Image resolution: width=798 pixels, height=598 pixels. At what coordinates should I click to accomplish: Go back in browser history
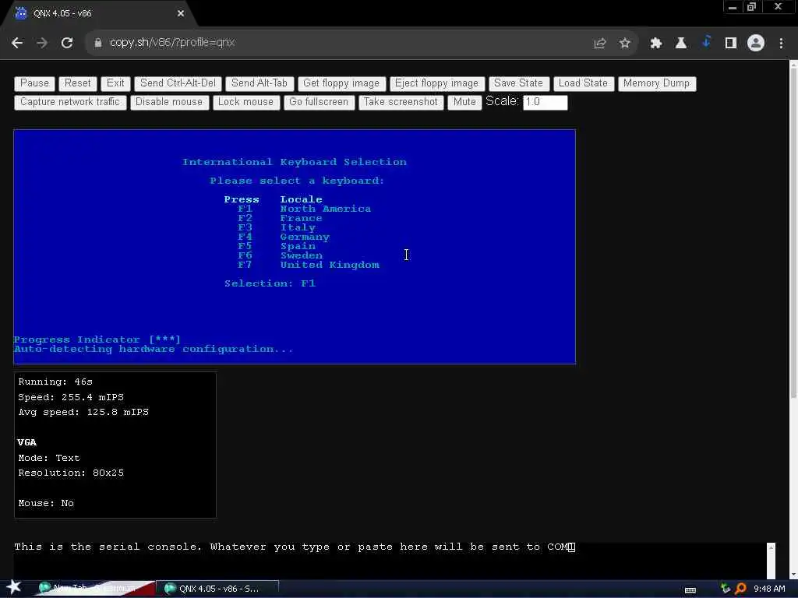click(17, 43)
